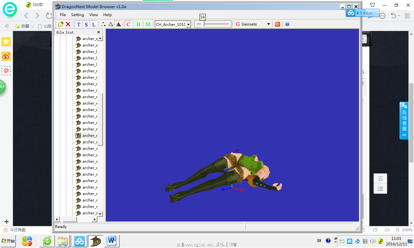The height and width of the screenshot is (248, 414).
Task: Open the Setting menu
Action: click(x=78, y=15)
